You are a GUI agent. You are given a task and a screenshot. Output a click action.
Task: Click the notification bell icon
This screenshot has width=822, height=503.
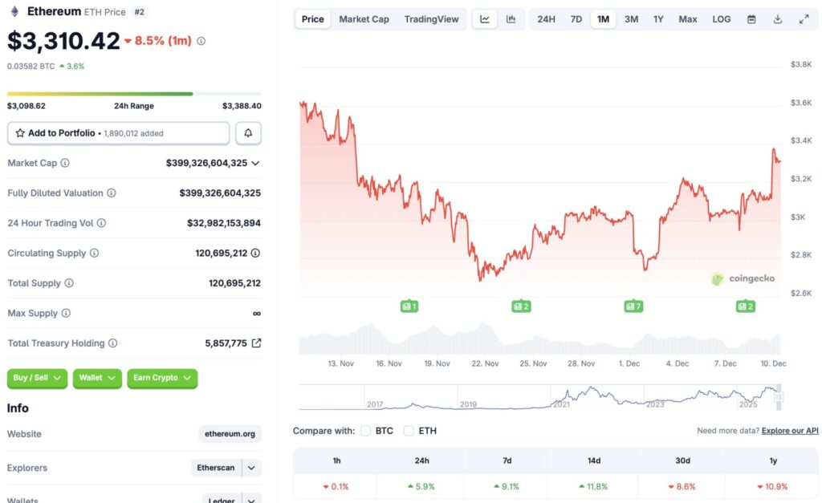249,132
